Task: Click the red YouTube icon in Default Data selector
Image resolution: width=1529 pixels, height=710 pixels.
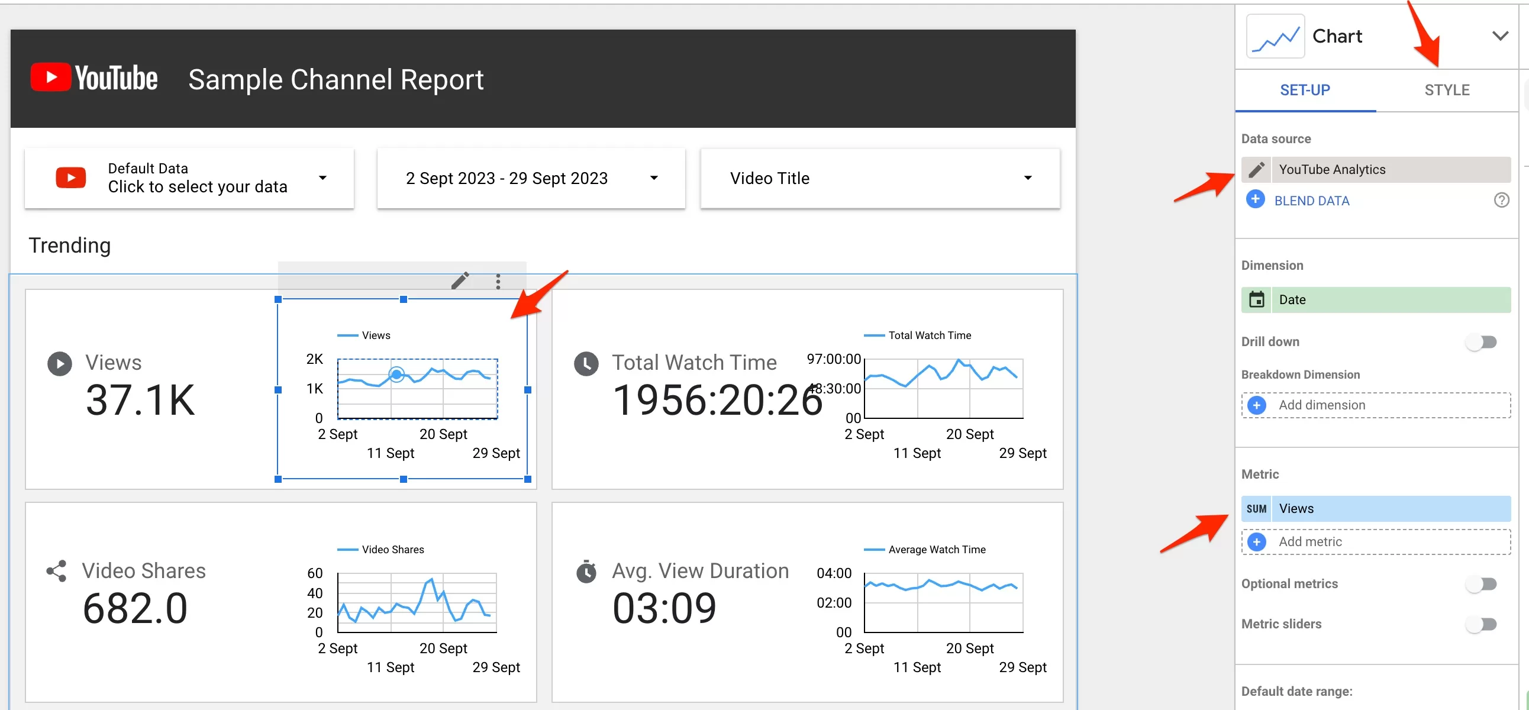Action: pyautogui.click(x=70, y=177)
